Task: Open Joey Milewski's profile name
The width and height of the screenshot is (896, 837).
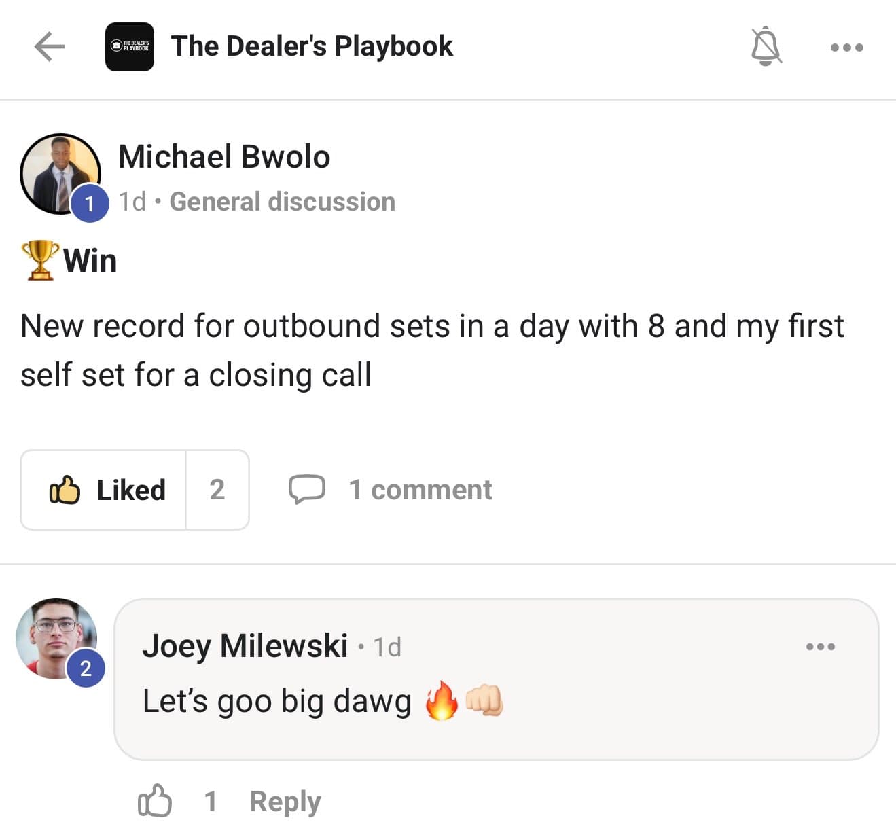Action: click(x=245, y=645)
